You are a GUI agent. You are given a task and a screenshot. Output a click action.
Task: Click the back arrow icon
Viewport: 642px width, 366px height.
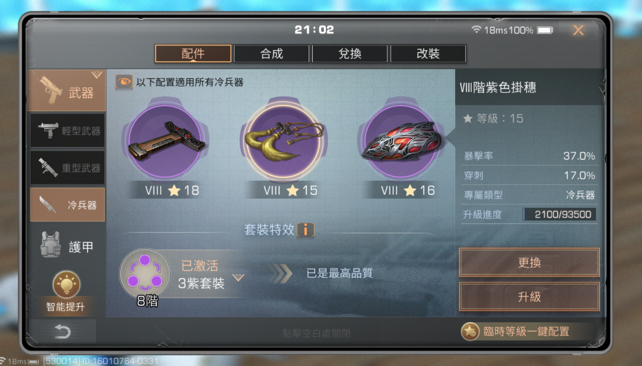pyautogui.click(x=63, y=332)
